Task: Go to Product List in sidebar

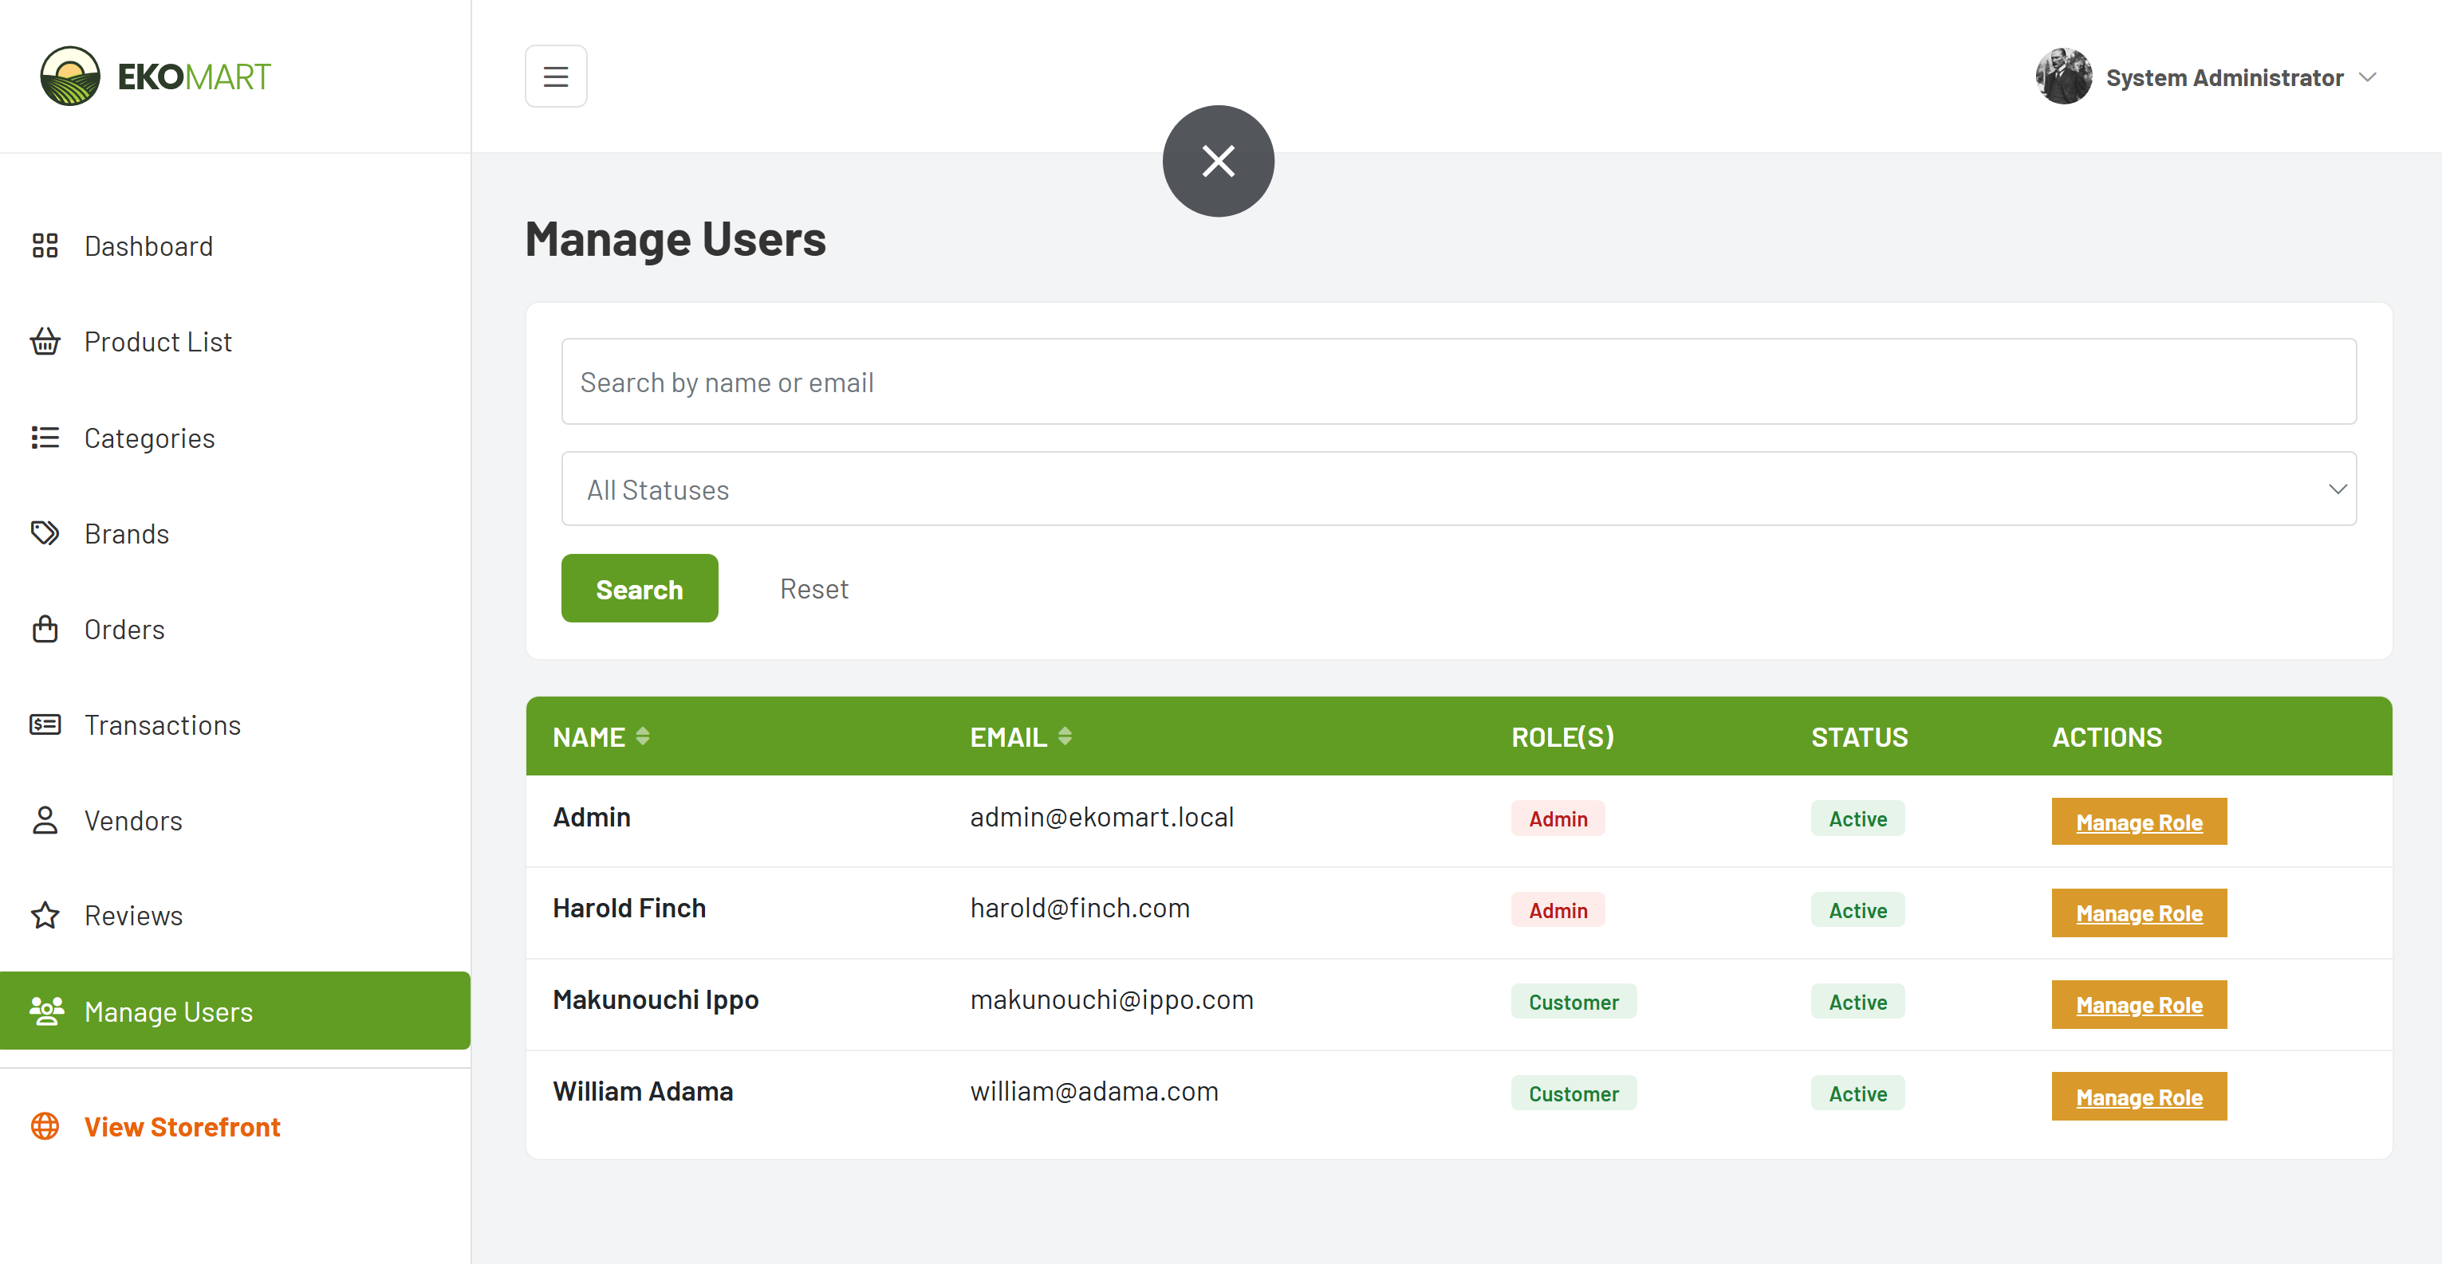Action: 235,341
